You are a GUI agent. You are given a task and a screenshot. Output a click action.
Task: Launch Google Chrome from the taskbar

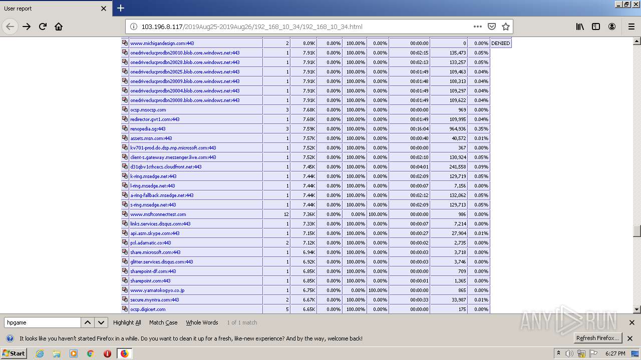[x=91, y=353]
